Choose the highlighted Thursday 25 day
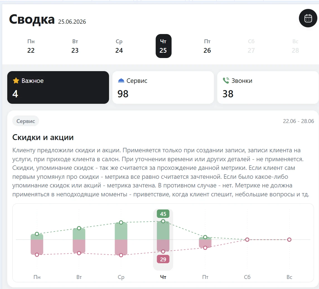Viewport: 319px width, 289px height. coord(163,46)
